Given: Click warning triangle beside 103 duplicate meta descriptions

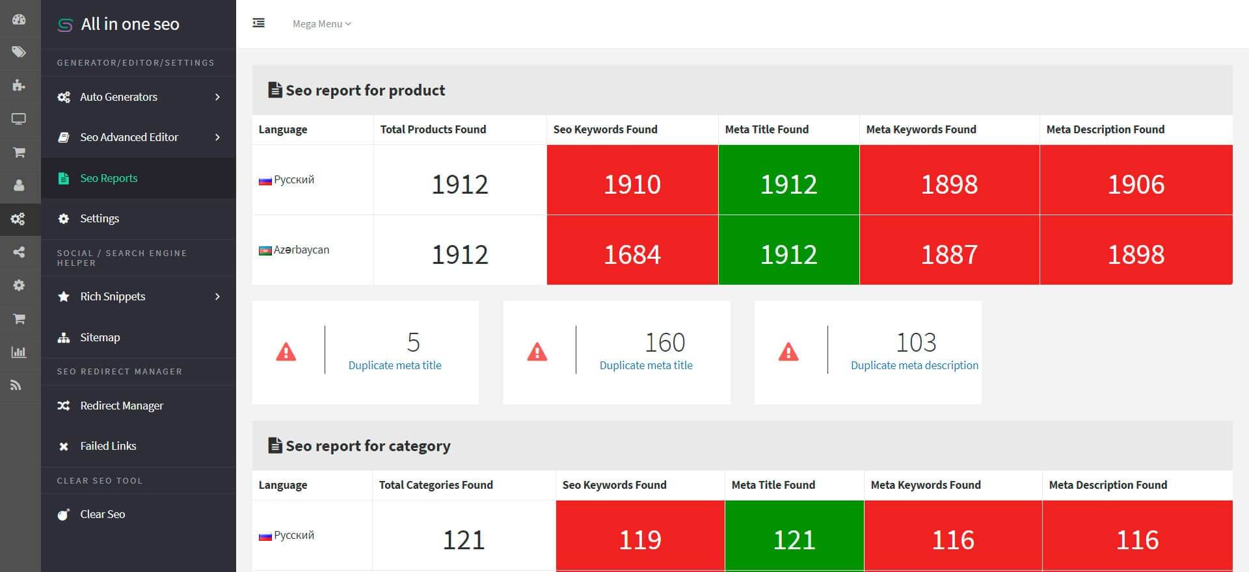Looking at the screenshot, I should click(788, 352).
